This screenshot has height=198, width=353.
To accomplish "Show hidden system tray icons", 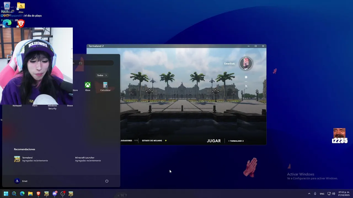I will tap(309, 194).
